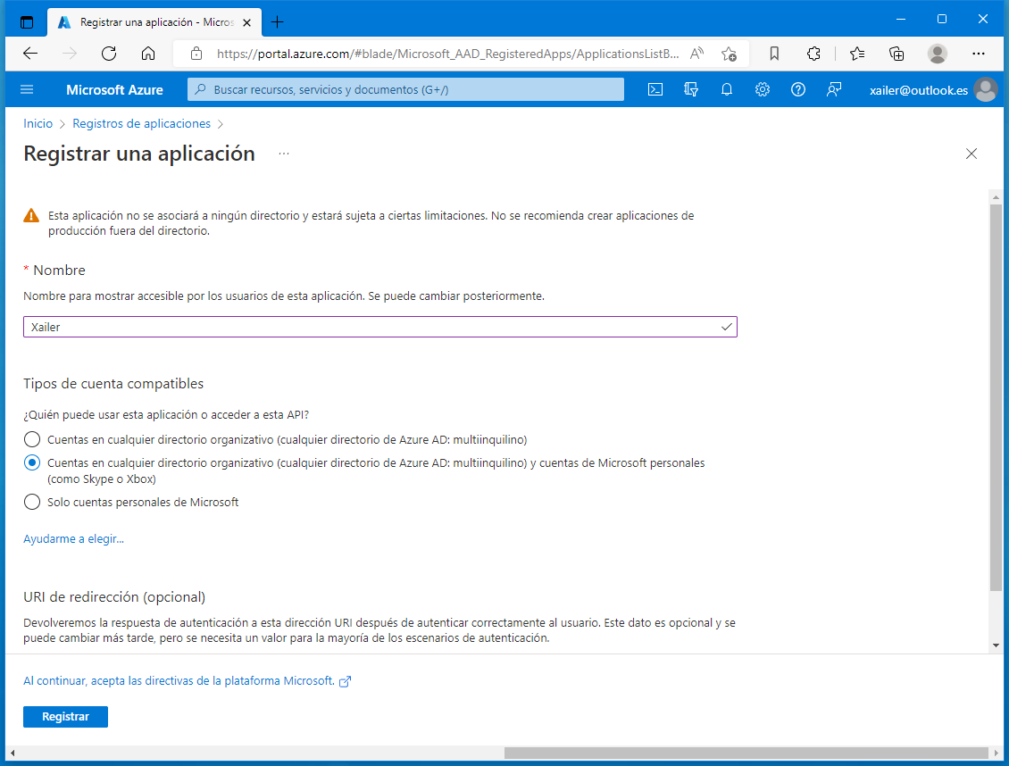Open the tab actions menu icon
This screenshot has width=1009, height=766.
[x=27, y=22]
